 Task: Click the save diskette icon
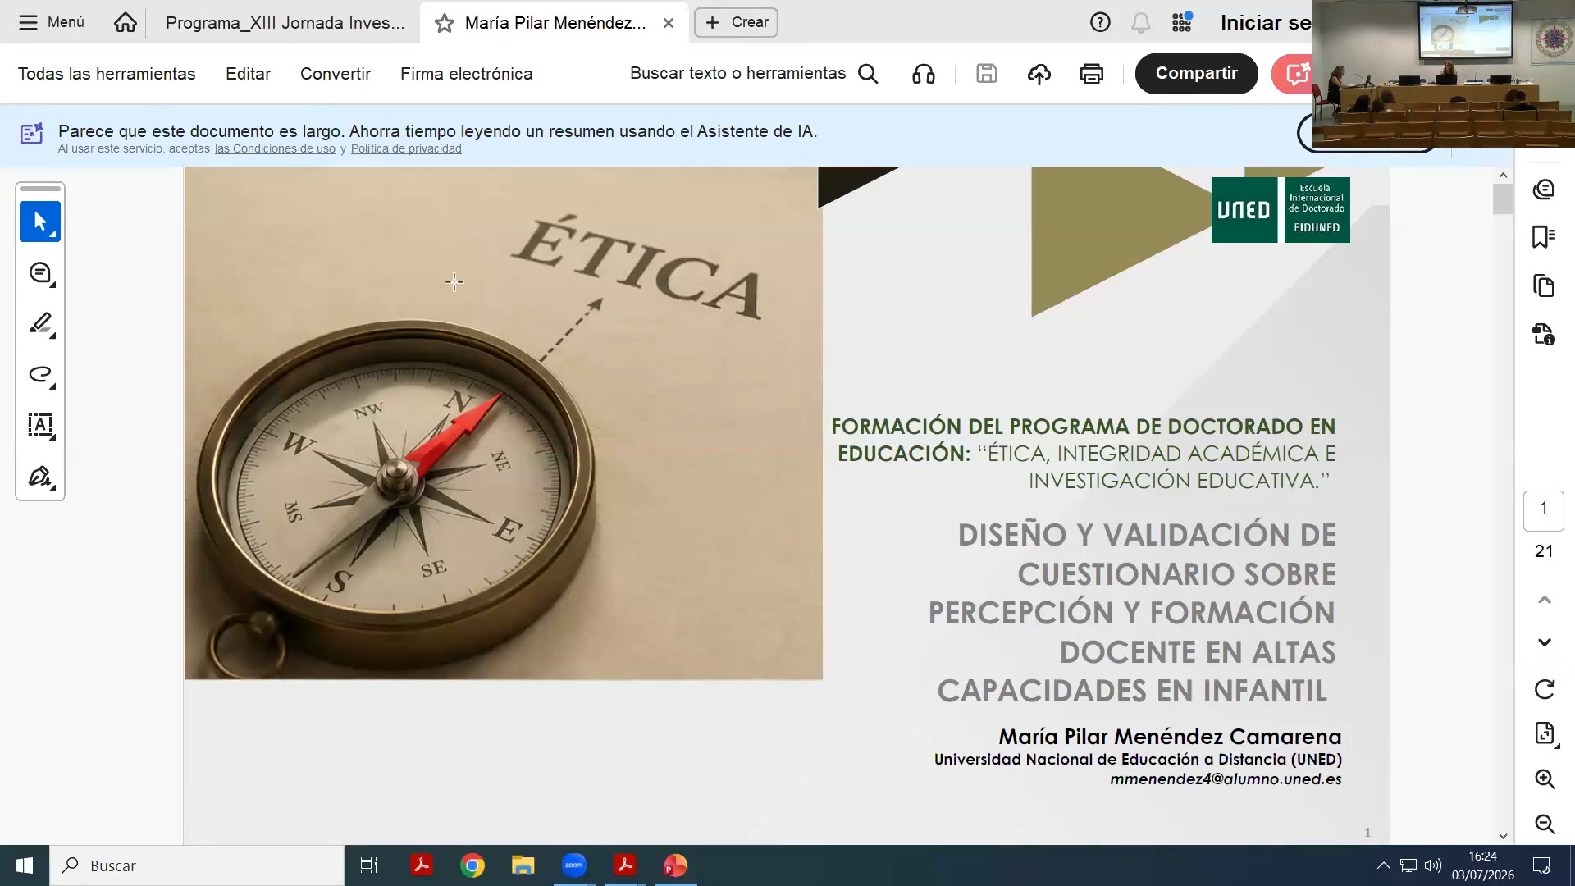(x=986, y=74)
